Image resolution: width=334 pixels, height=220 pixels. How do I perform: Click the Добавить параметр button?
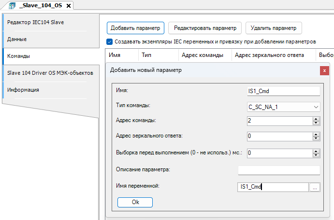tap(135, 28)
